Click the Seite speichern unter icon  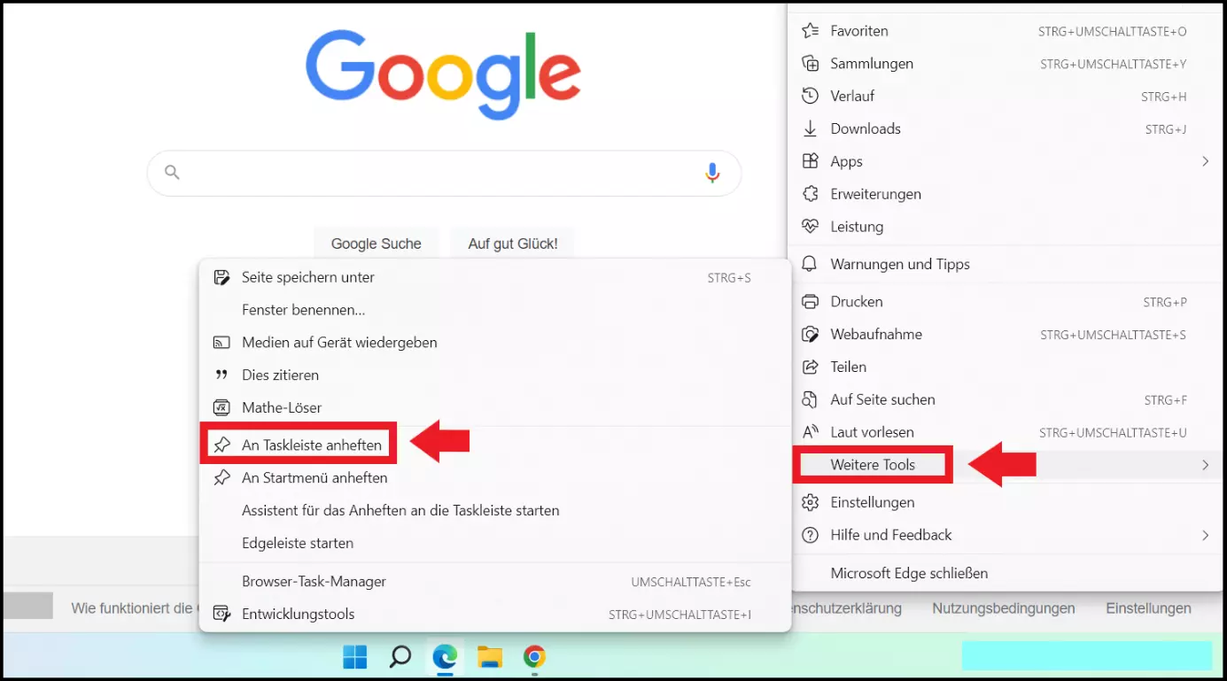pyautogui.click(x=221, y=277)
